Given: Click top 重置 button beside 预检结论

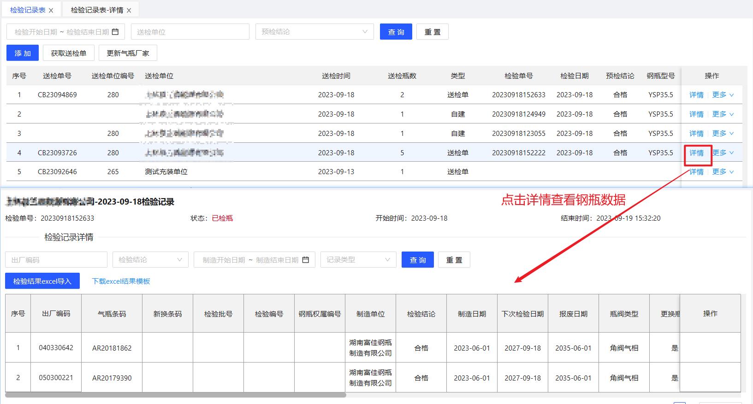Looking at the screenshot, I should [433, 32].
